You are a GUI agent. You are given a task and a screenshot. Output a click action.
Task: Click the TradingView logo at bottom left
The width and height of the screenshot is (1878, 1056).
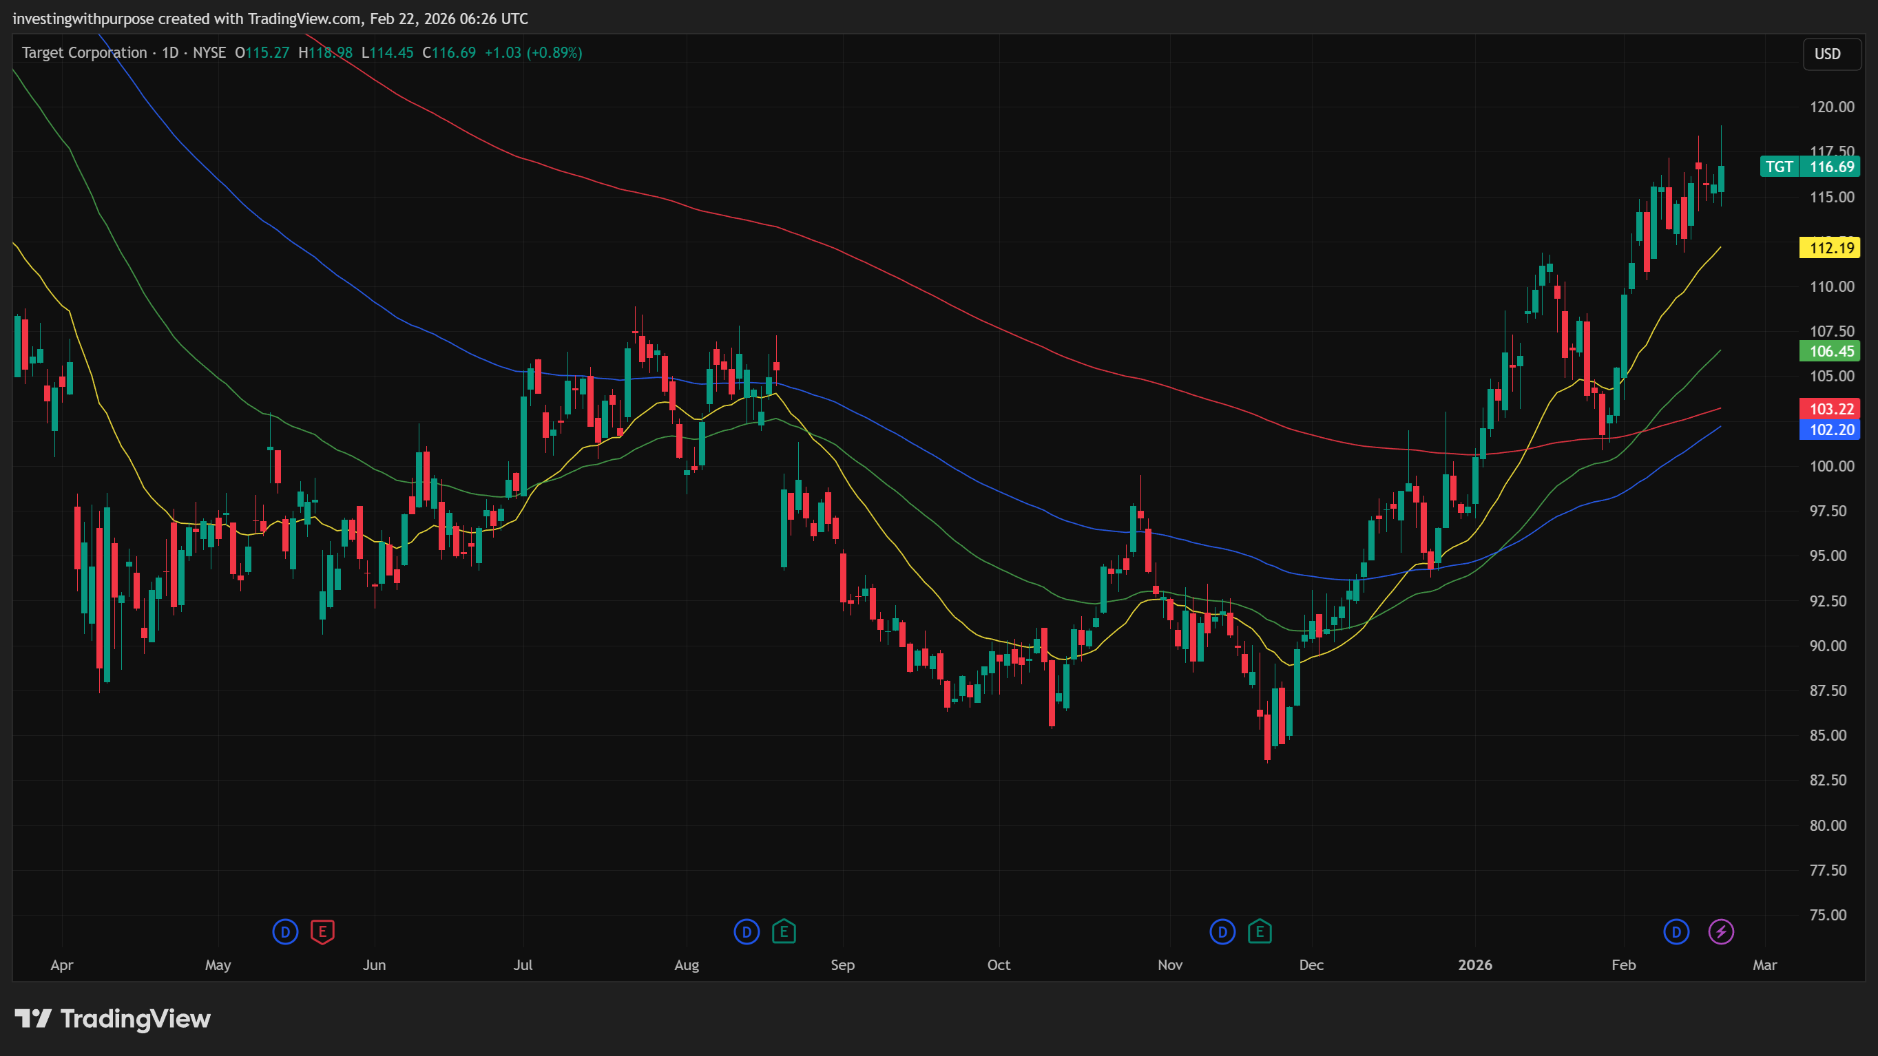point(113,1018)
